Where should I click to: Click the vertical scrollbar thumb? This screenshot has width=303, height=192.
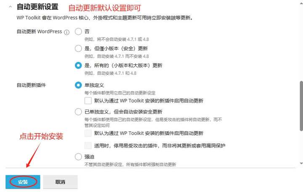[x=301, y=106]
